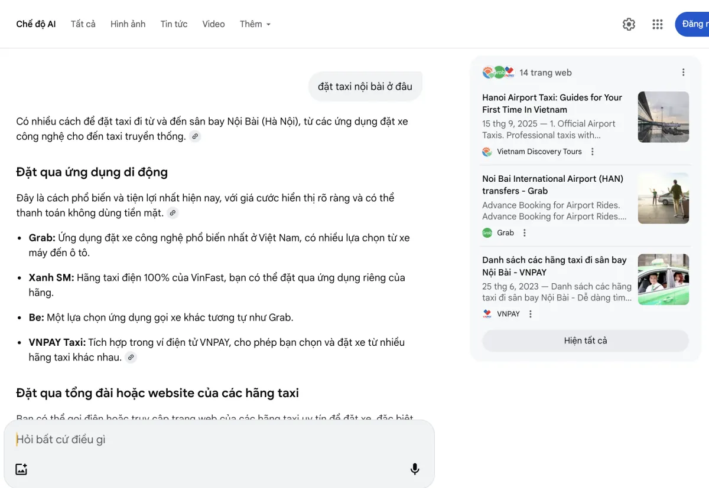
Task: Click the Hiện tất cả button
Action: (x=586, y=341)
